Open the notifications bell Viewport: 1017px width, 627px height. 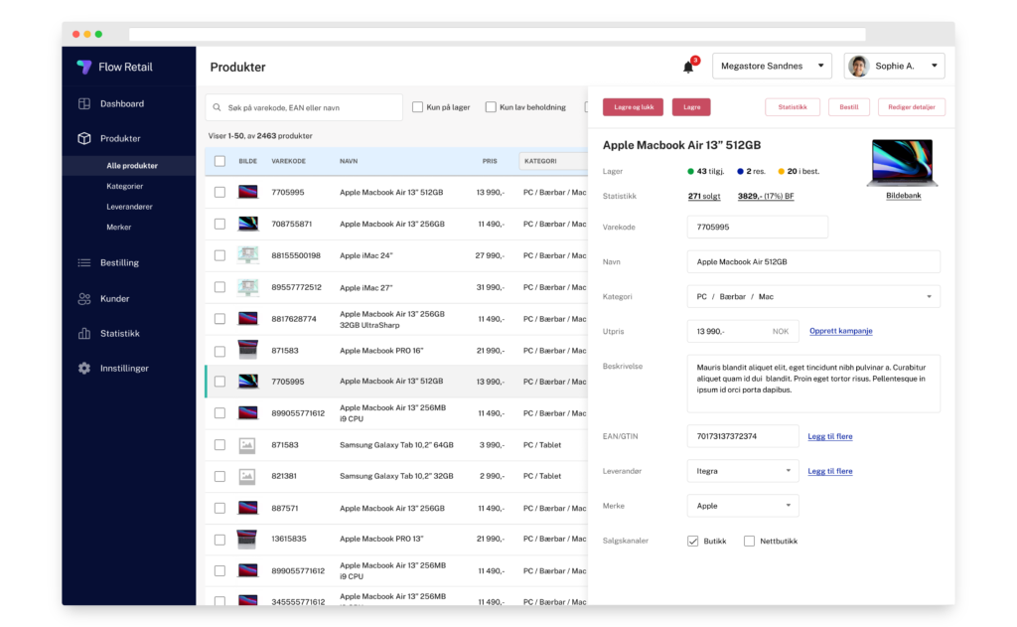pos(688,67)
